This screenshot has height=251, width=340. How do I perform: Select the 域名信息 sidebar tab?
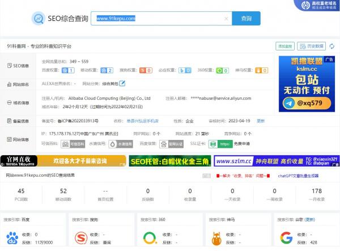18,103
